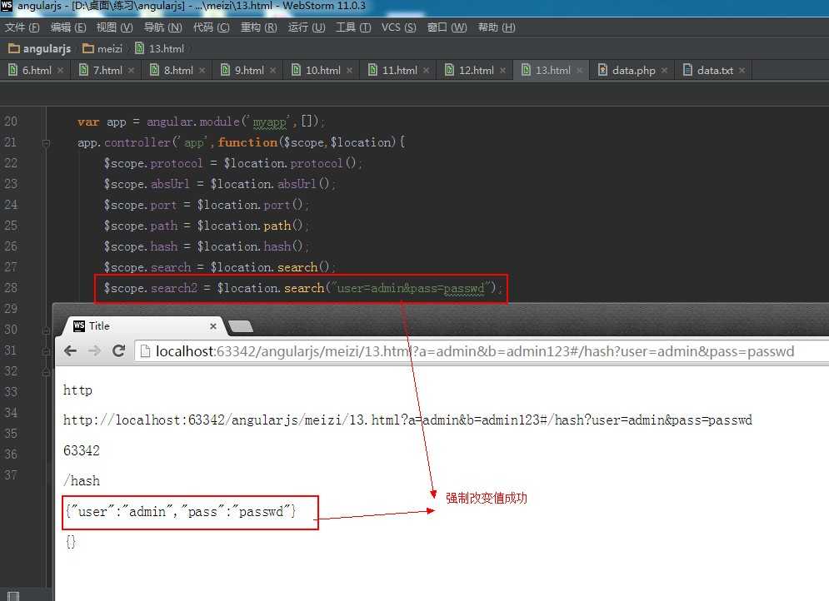Open a new browser tab

point(241,327)
